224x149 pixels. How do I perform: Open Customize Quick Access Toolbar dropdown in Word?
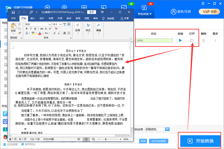(37, 12)
